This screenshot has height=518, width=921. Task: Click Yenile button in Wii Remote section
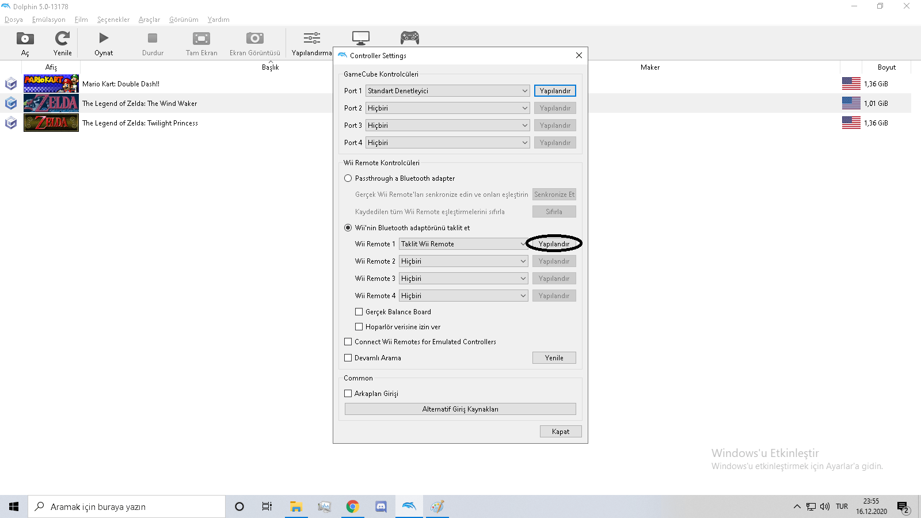tap(554, 358)
